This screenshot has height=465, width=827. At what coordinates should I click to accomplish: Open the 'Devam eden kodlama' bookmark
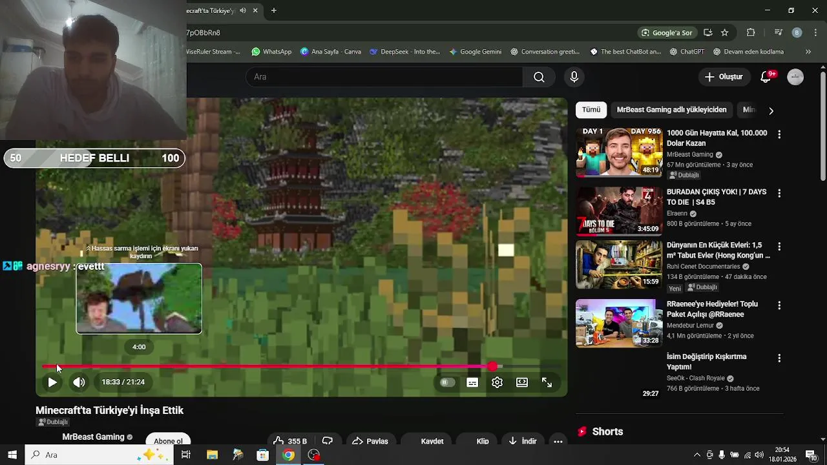click(749, 52)
